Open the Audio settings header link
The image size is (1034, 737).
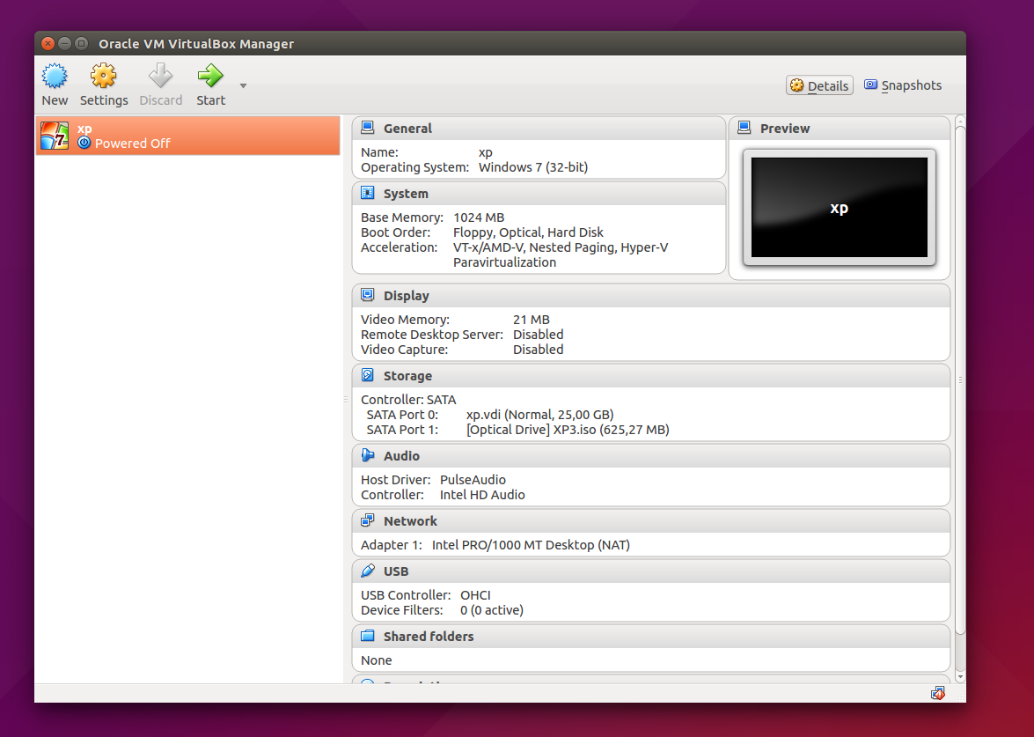401,456
